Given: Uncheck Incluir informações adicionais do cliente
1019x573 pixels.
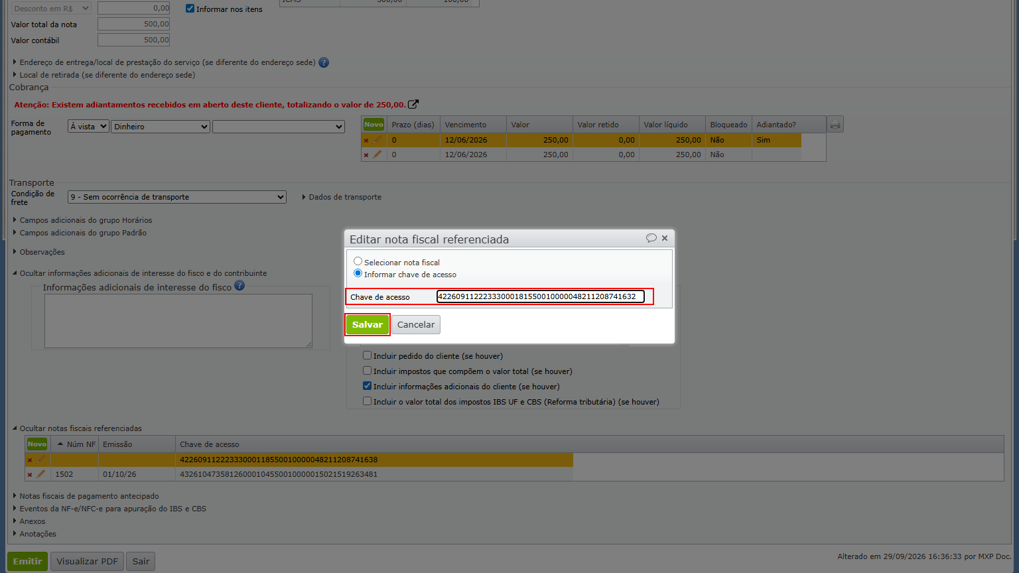Looking at the screenshot, I should point(367,386).
